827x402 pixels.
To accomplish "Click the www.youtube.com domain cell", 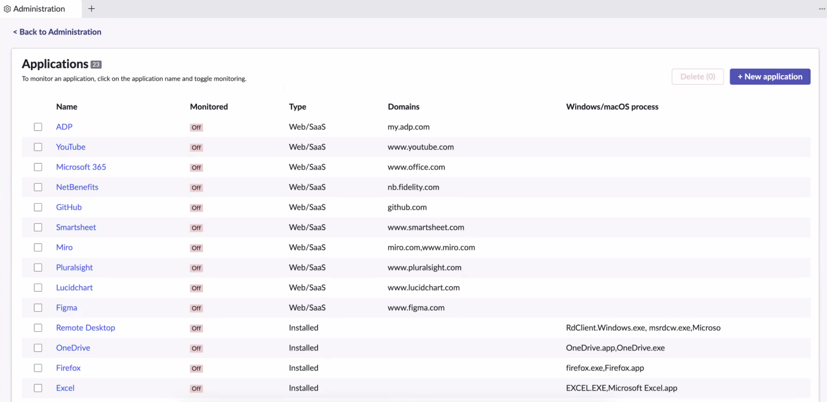I will [x=421, y=147].
